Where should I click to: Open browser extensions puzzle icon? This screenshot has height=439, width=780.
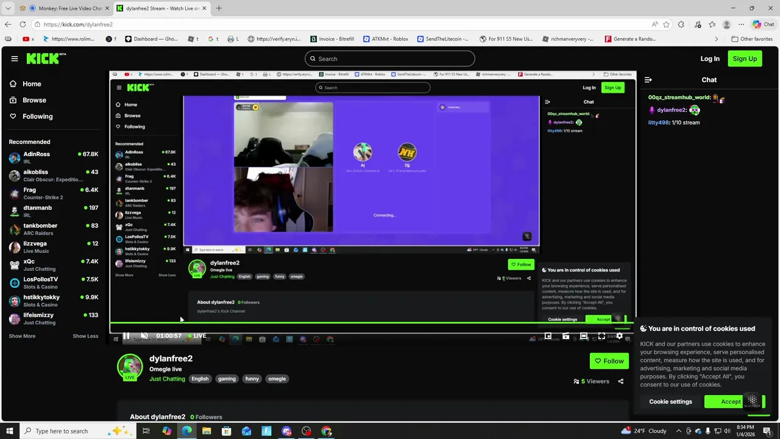[x=681, y=24]
